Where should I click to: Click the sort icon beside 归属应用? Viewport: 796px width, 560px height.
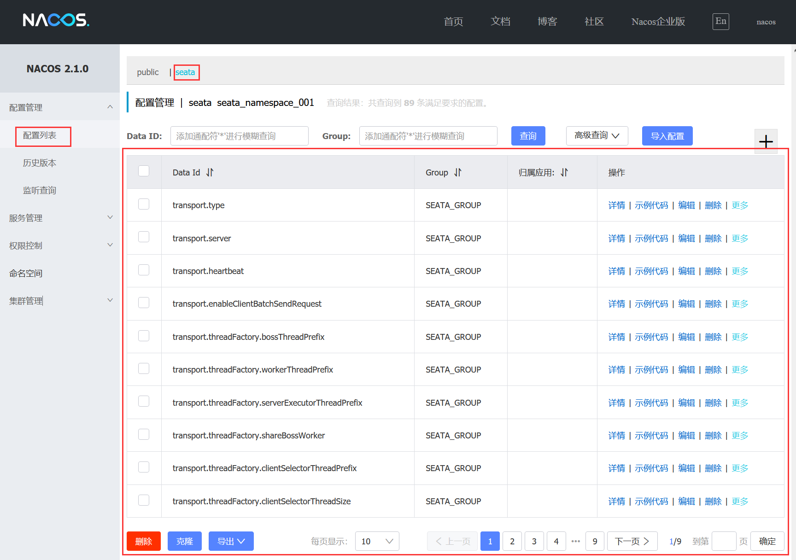pyautogui.click(x=564, y=172)
